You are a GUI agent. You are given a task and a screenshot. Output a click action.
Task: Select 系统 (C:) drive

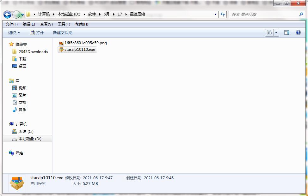click(23, 131)
